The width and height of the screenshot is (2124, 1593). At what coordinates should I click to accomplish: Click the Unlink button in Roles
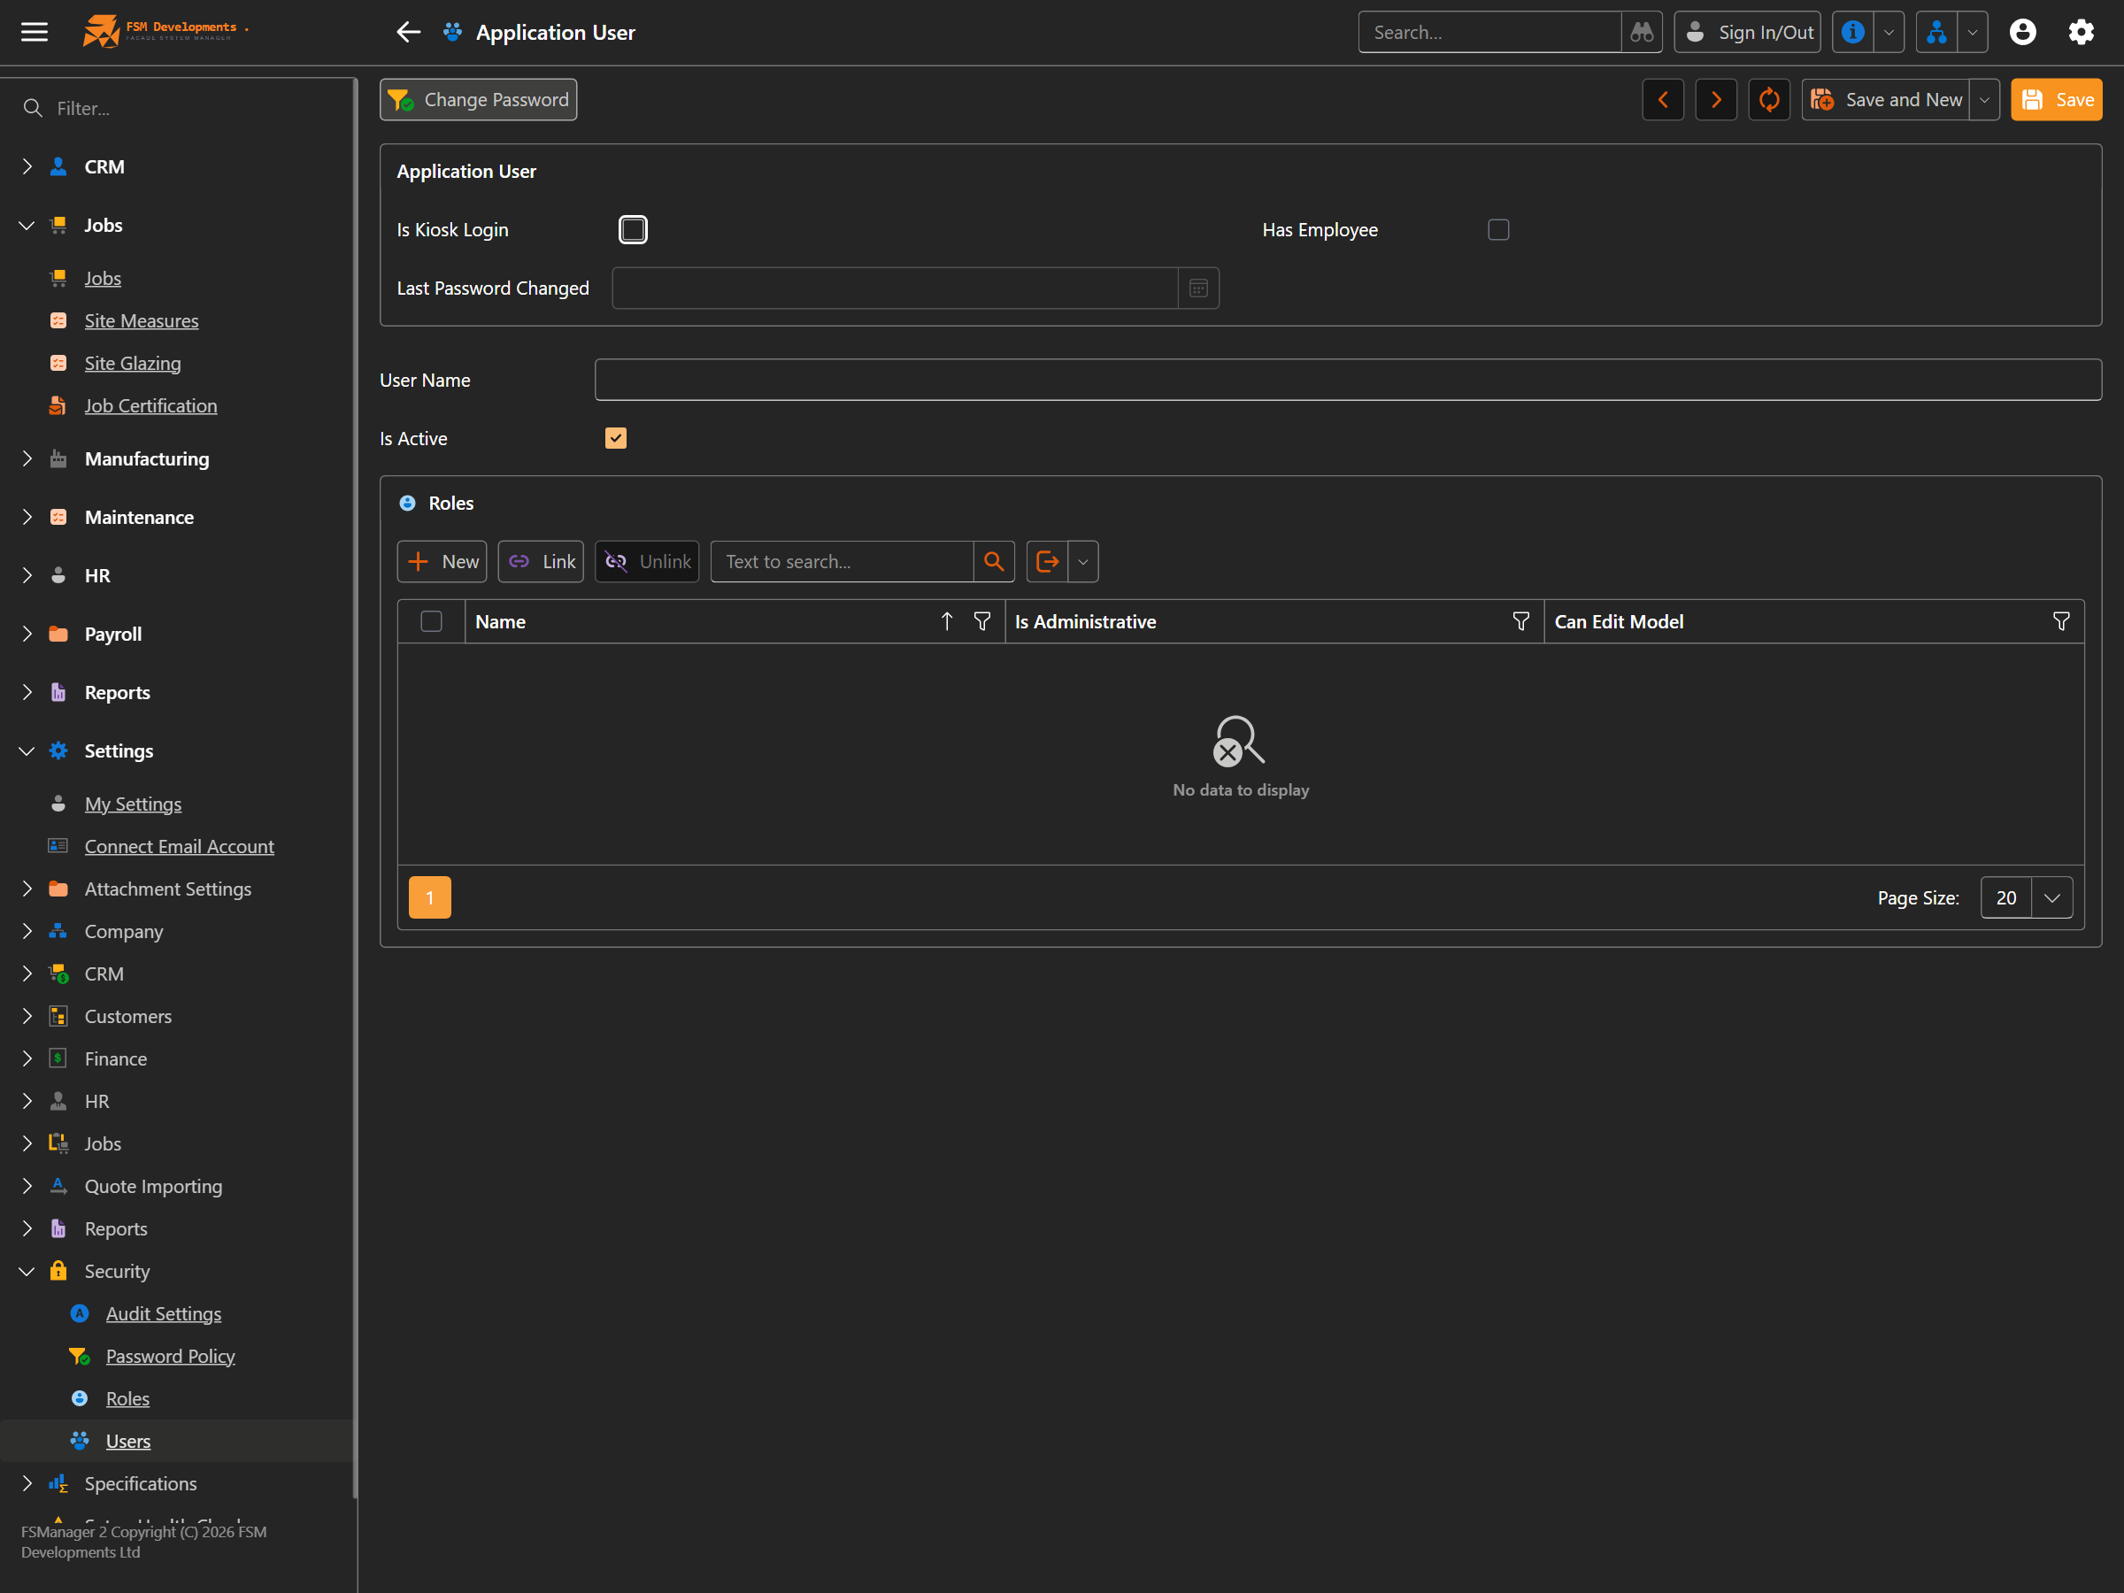click(647, 562)
